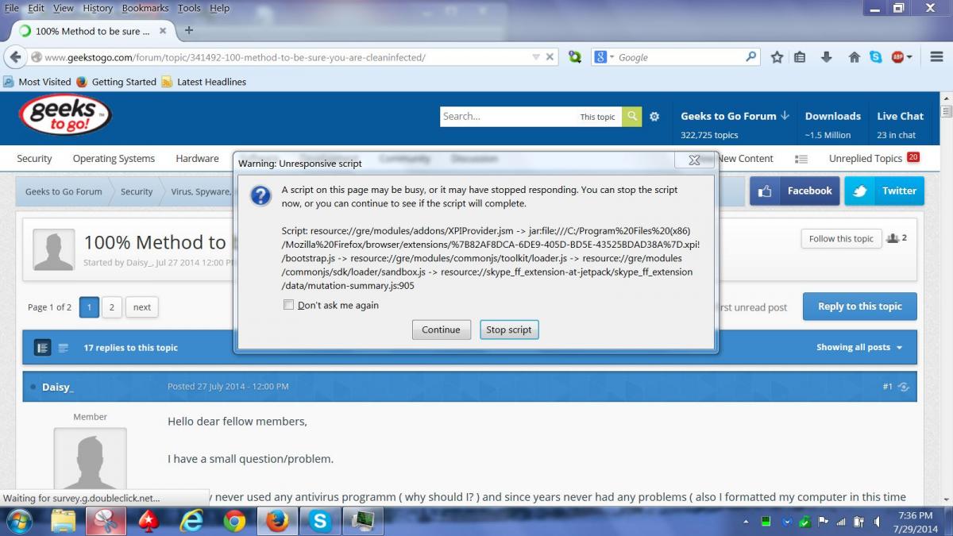The image size is (953, 536).
Task: Open File menu
Action: 11,8
